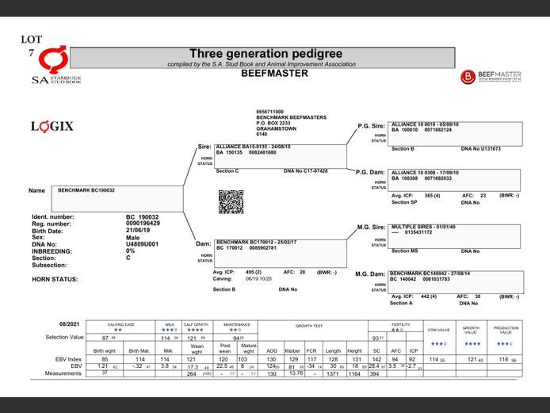Click the QR code in the pedigree
This screenshot has width=550, height=413.
tap(230, 202)
